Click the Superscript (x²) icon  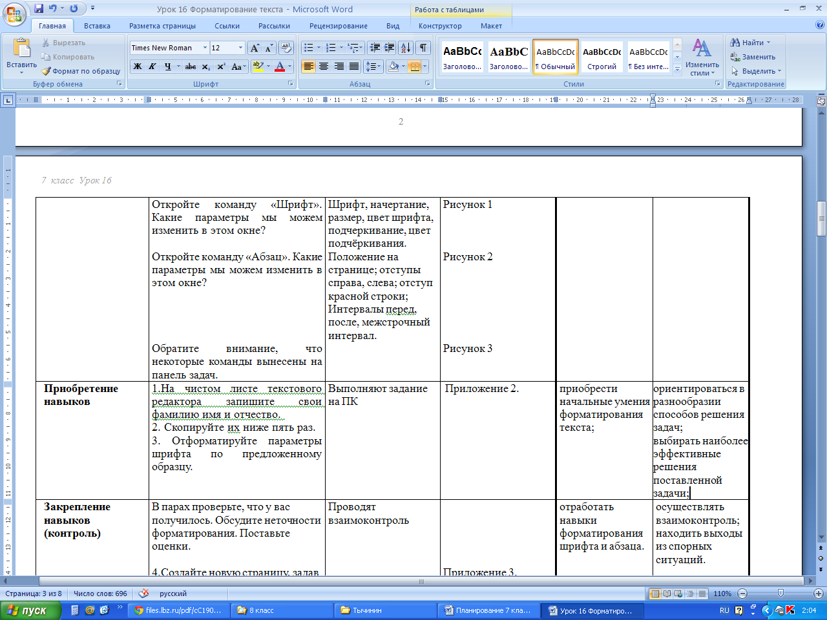pos(221,67)
